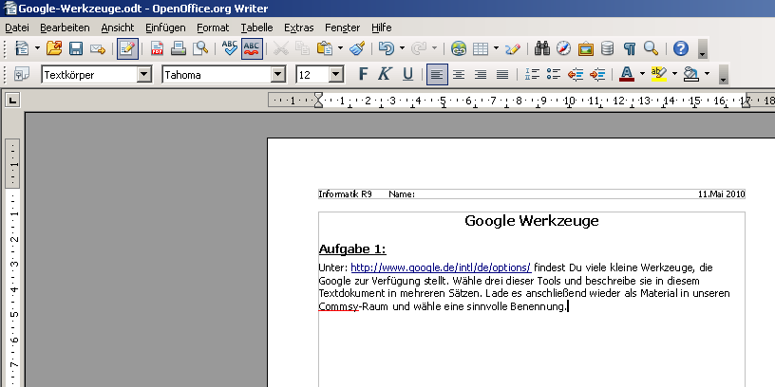Run the Spelling and grammar check
The image size is (775, 387).
(x=229, y=48)
